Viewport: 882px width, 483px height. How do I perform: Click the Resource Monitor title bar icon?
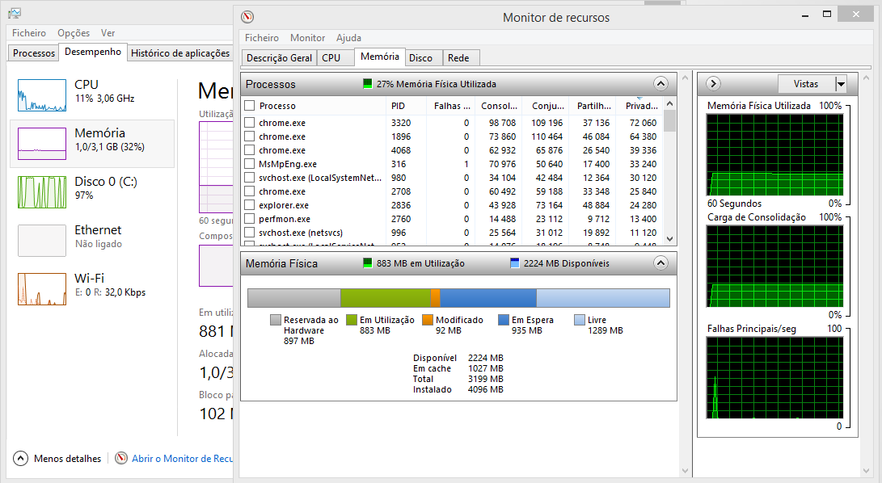click(x=247, y=17)
